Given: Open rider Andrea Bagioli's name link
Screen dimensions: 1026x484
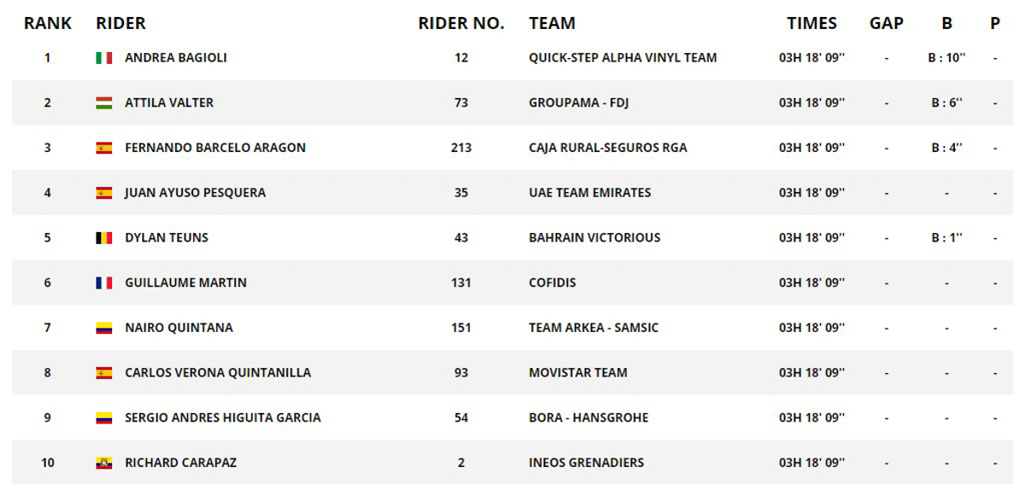Looking at the screenshot, I should point(175,58).
